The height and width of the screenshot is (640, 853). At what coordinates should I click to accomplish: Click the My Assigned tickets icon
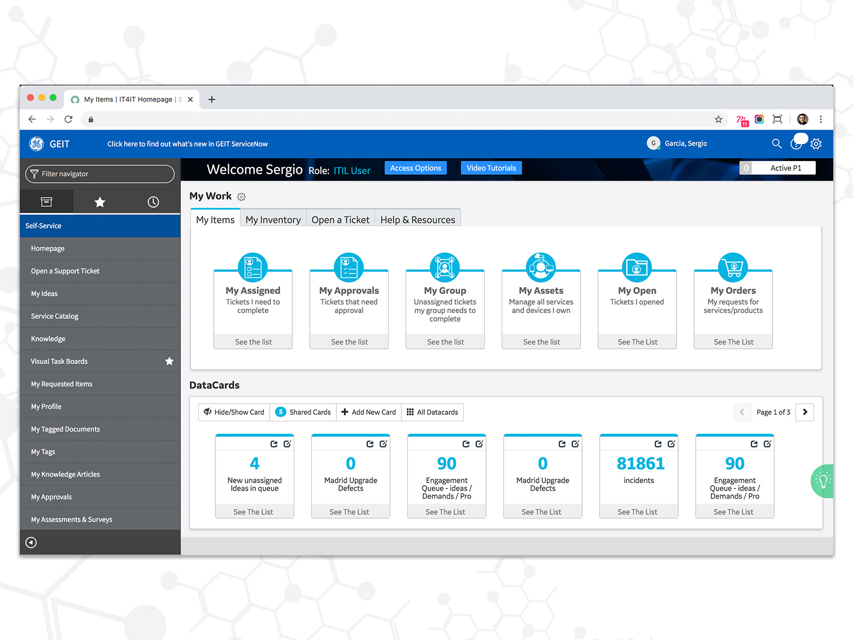[253, 267]
